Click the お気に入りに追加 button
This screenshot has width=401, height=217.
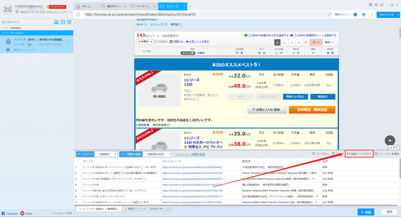coord(267,110)
